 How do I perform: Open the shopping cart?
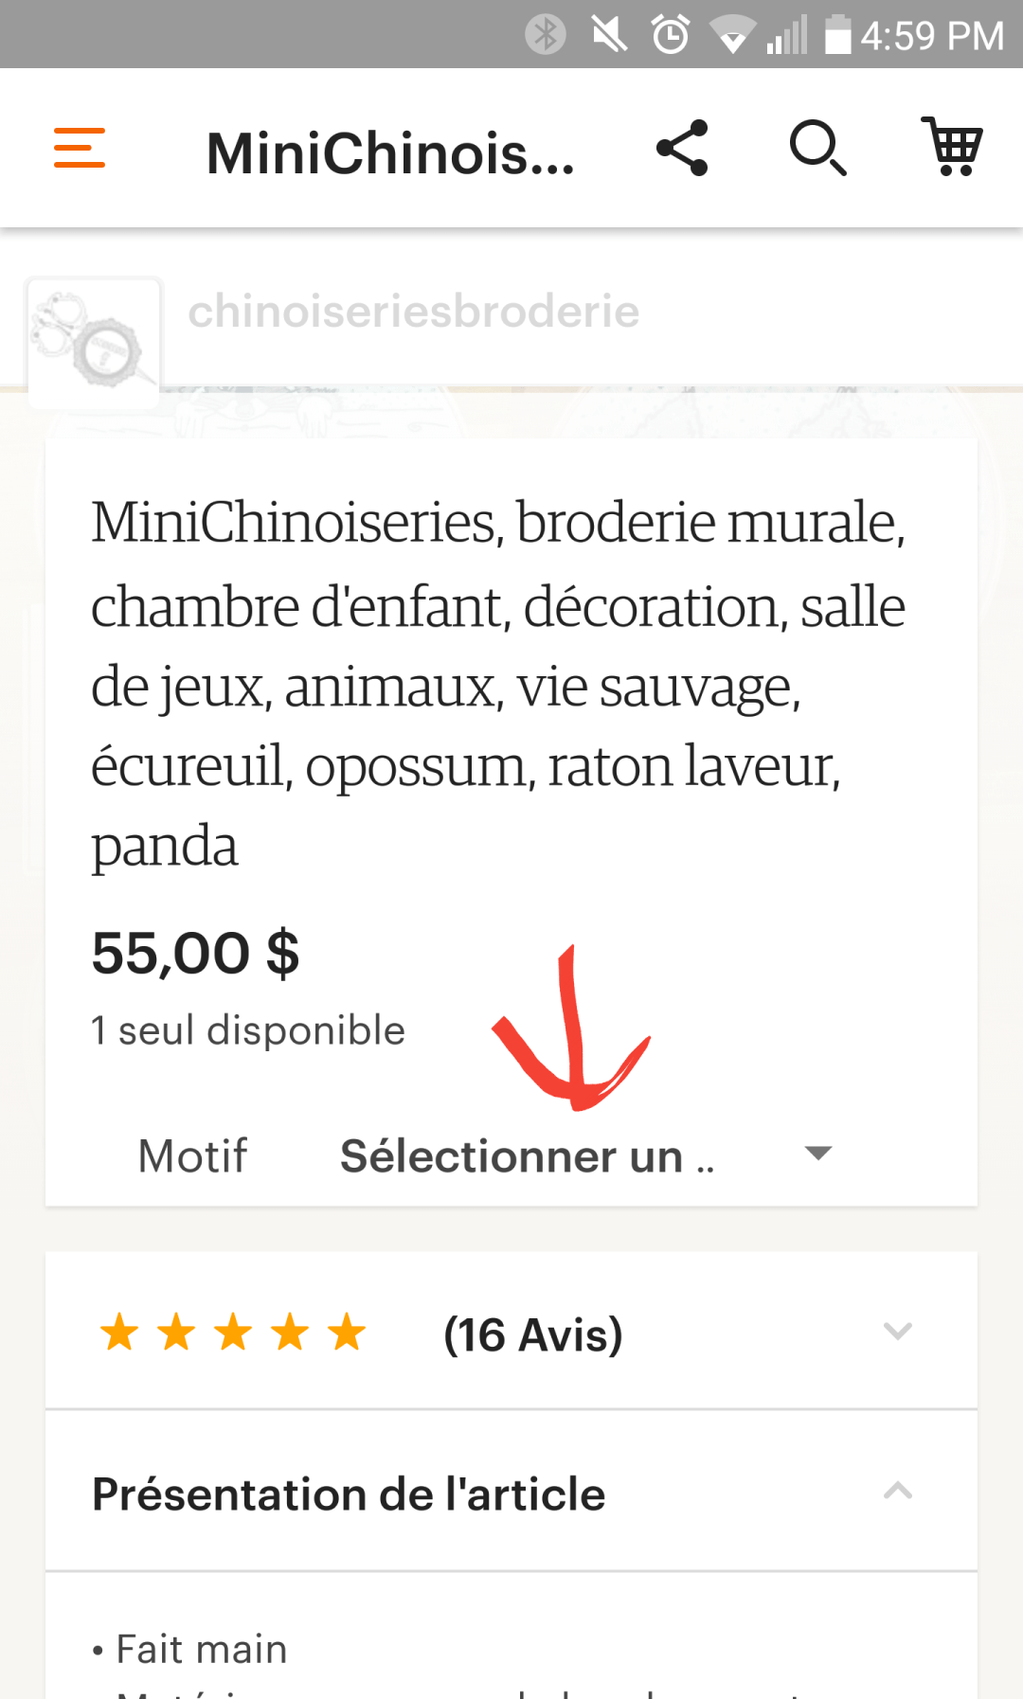[953, 147]
